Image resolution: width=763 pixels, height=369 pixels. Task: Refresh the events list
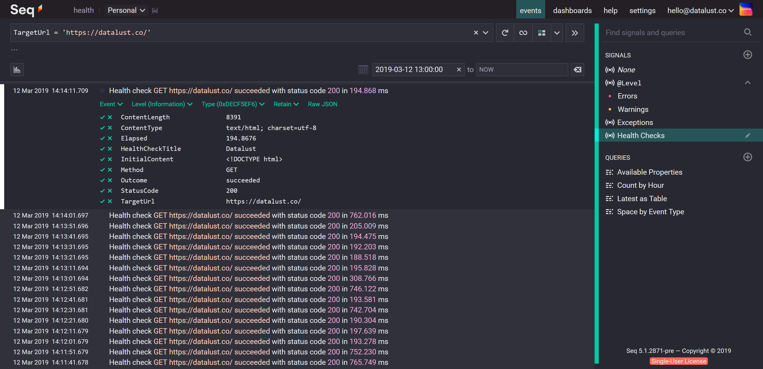tap(505, 33)
